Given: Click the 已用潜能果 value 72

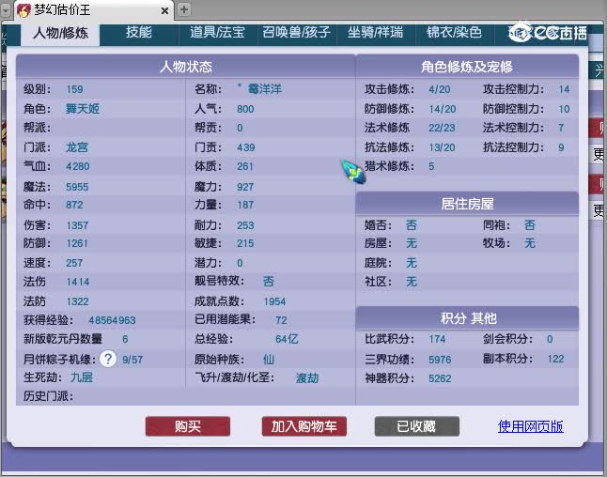Looking at the screenshot, I should click(281, 320).
